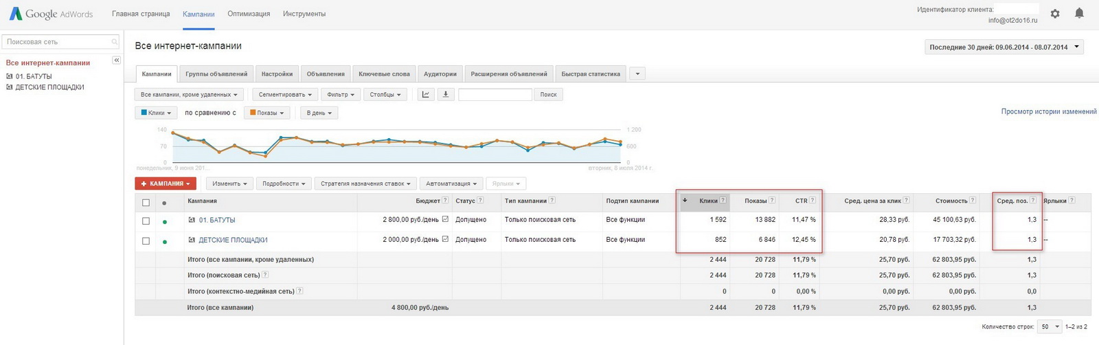Open the date range dropdown
This screenshot has width=1099, height=345.
[x=1004, y=47]
